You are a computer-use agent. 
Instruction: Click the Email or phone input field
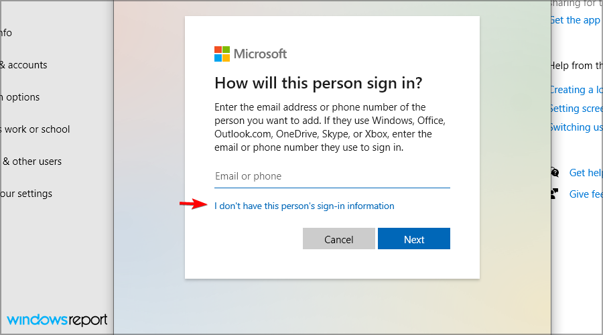point(332,176)
